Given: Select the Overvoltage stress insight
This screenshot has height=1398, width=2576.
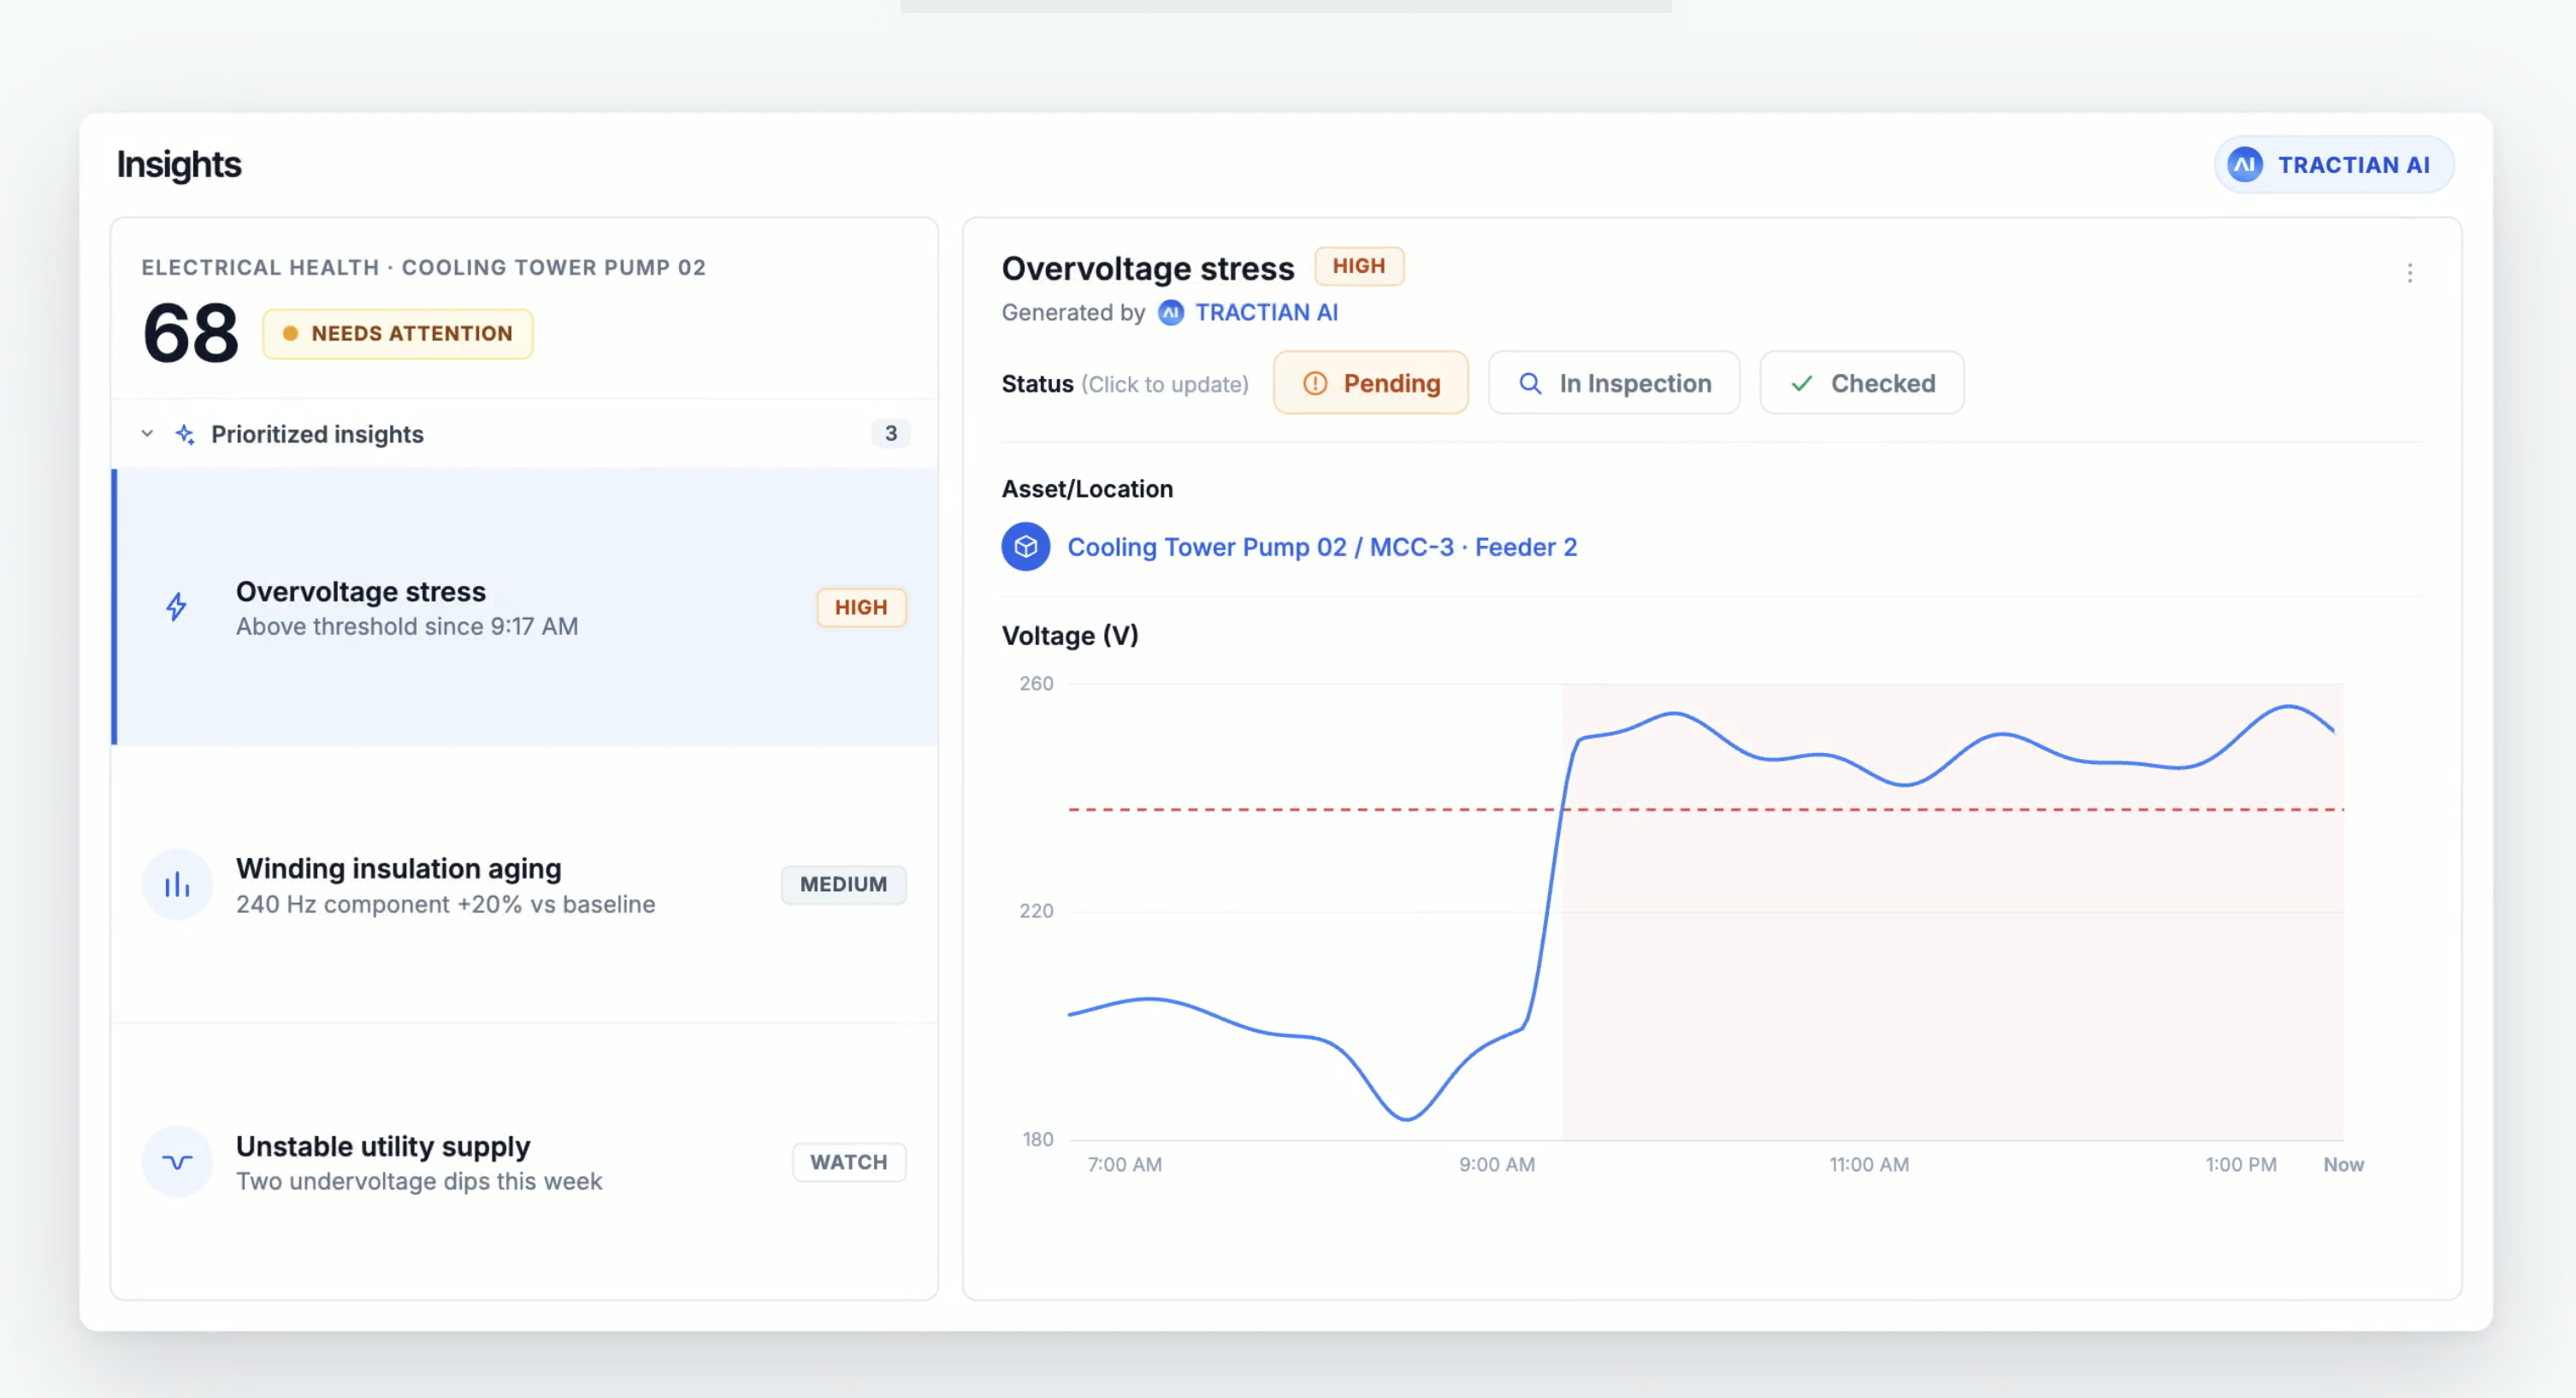Looking at the screenshot, I should [525, 607].
